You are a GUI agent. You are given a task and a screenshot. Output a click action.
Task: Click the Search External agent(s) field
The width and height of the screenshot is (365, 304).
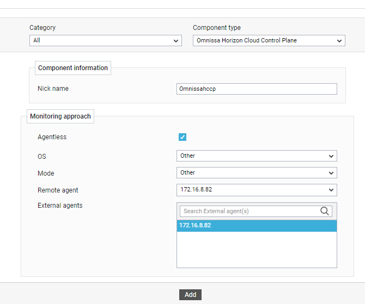[249, 212]
